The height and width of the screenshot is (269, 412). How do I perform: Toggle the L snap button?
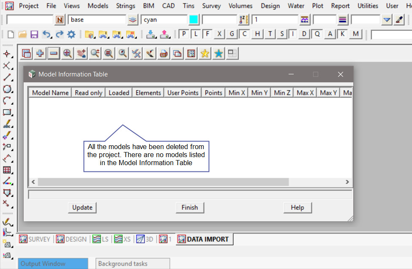[196, 34]
